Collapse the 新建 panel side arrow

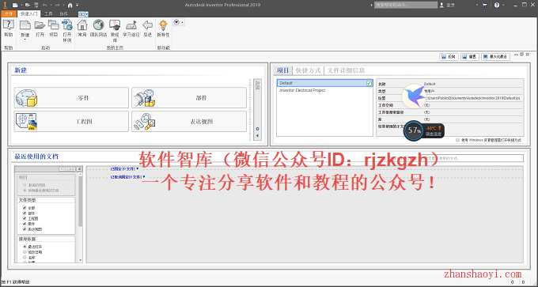pyautogui.click(x=257, y=136)
